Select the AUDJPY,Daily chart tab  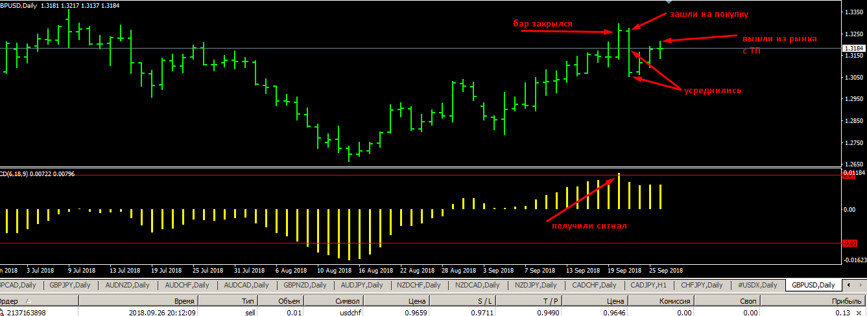point(363,285)
